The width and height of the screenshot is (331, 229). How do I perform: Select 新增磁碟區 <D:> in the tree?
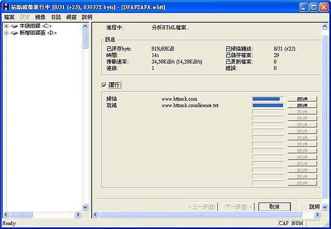pyautogui.click(x=38, y=33)
